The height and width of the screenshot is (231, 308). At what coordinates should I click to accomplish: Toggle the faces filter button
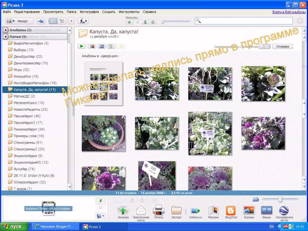coord(145,22)
